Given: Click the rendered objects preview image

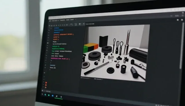Looking at the screenshot, I should [x=115, y=53].
